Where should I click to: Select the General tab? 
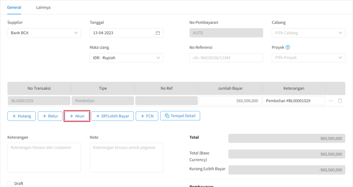(x=14, y=8)
